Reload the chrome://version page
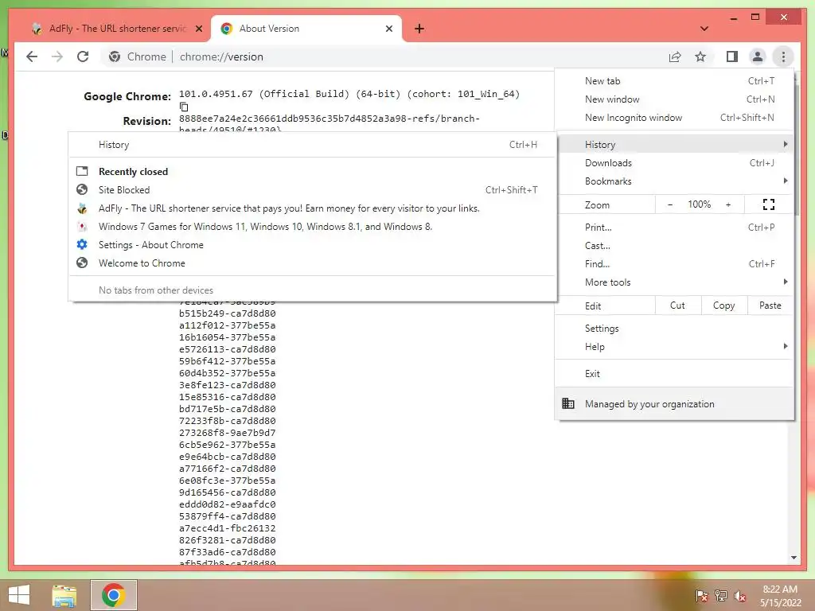Image resolution: width=815 pixels, height=611 pixels. (x=83, y=56)
